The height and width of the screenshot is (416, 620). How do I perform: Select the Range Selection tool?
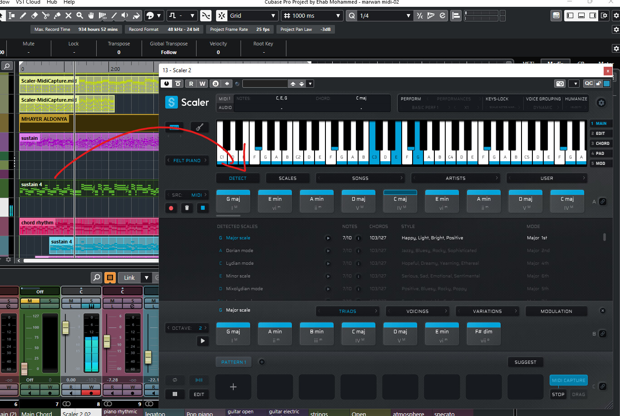(x=12, y=15)
